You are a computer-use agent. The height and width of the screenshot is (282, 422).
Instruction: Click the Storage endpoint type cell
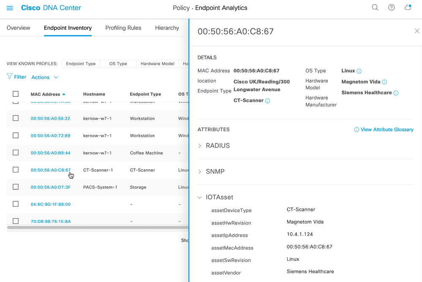tap(138, 187)
